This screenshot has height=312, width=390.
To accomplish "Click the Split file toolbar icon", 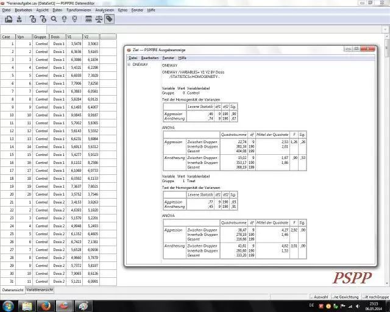I will click(88, 19).
